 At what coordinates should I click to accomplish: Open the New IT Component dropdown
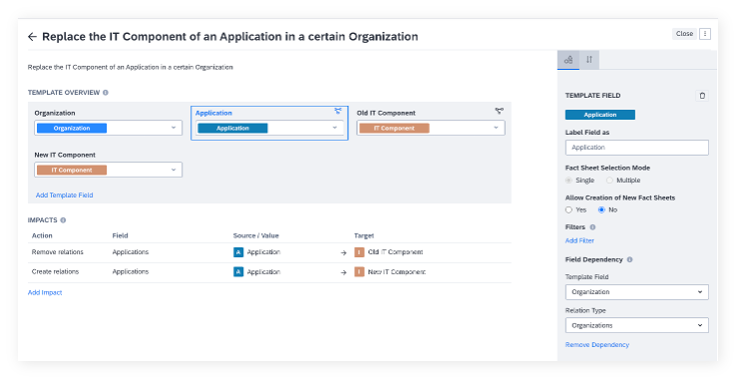[109, 170]
